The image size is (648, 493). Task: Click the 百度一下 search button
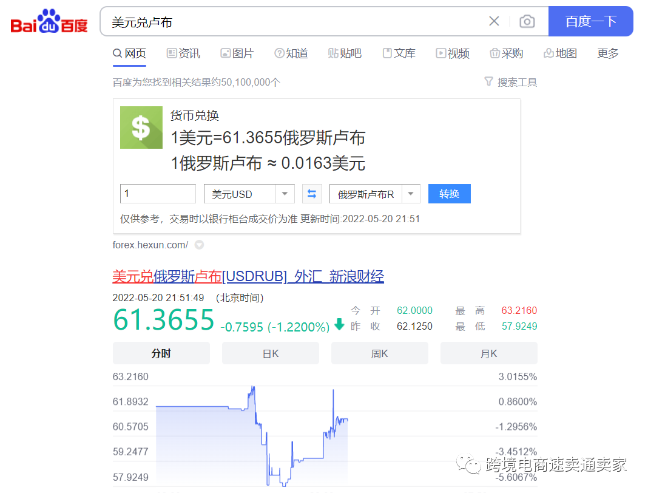pyautogui.click(x=590, y=21)
